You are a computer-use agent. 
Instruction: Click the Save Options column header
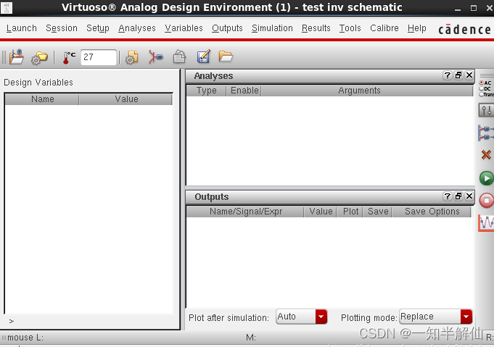click(432, 212)
